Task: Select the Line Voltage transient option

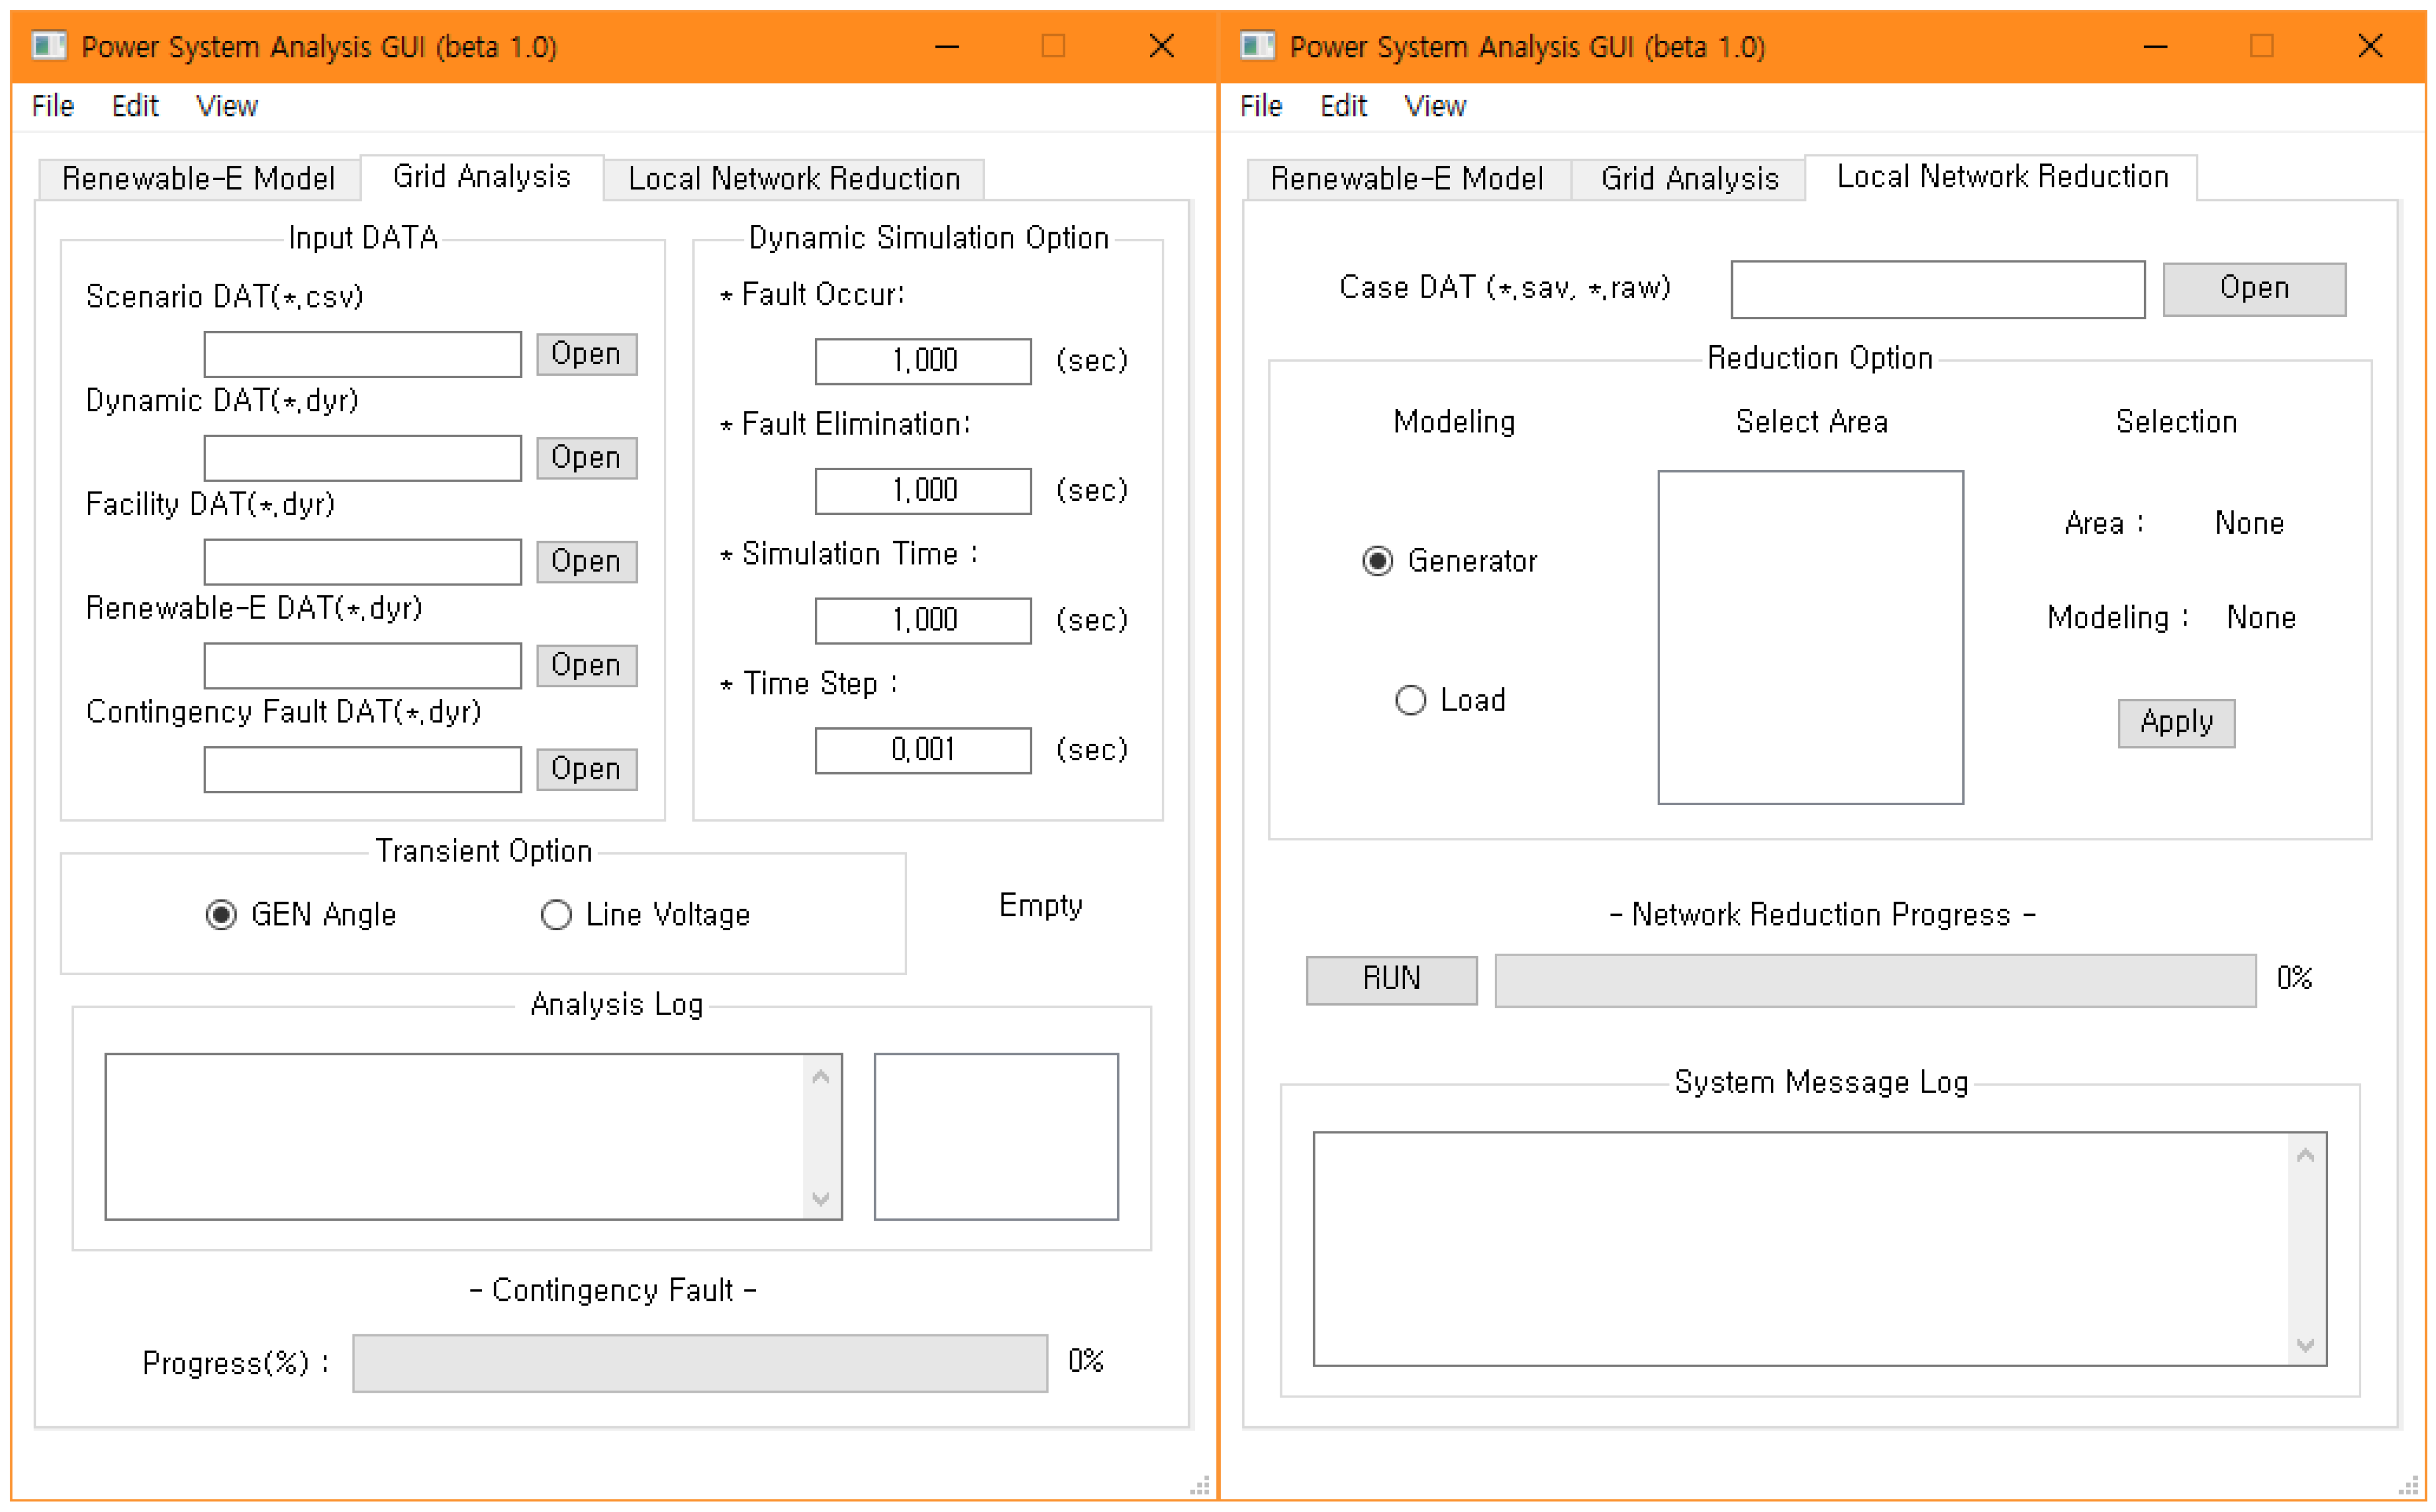Action: (x=556, y=915)
